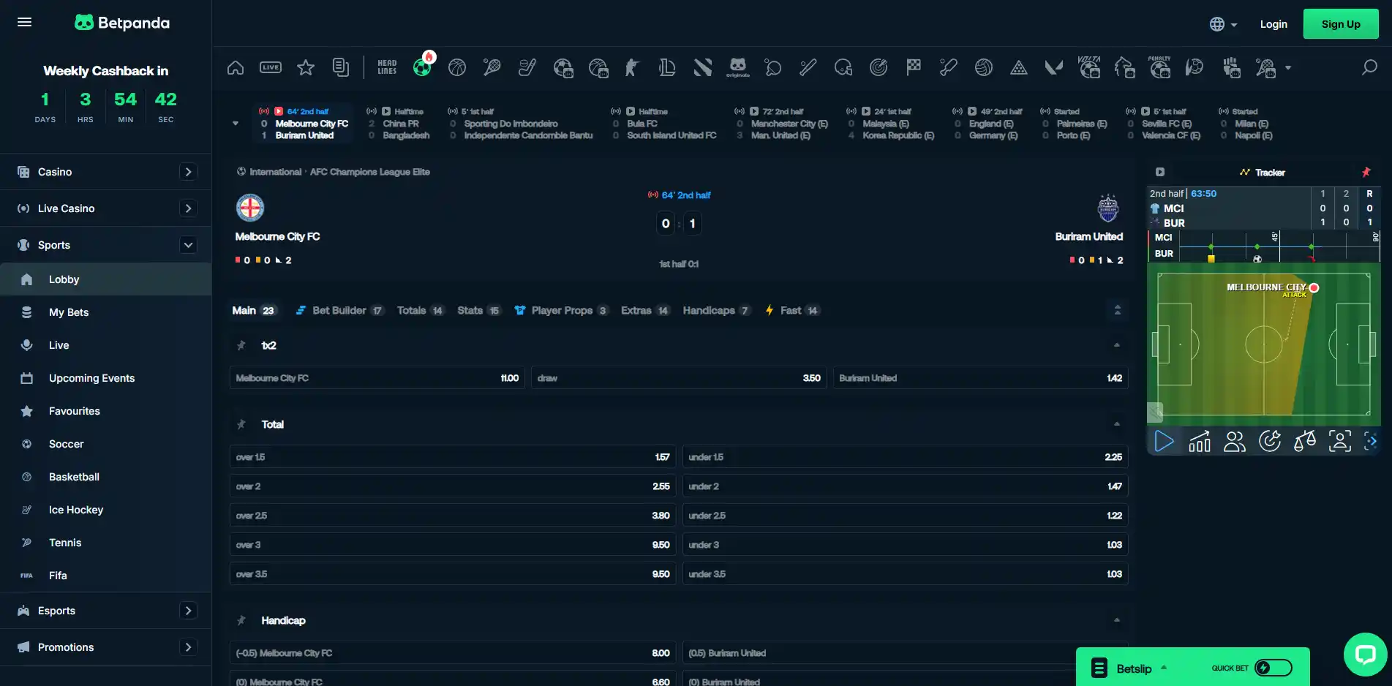The image size is (1392, 686).
Task: Select the Penalty shootout icon
Action: pyautogui.click(x=1159, y=67)
